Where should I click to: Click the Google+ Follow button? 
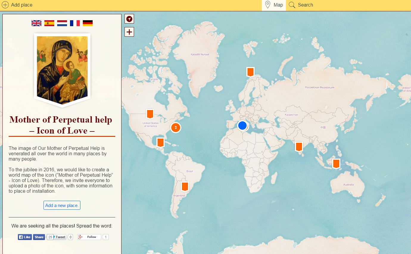(89, 237)
